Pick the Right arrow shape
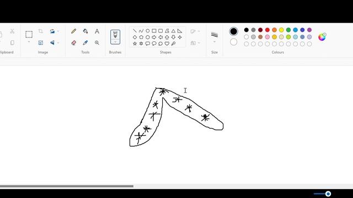 pos(154,37)
